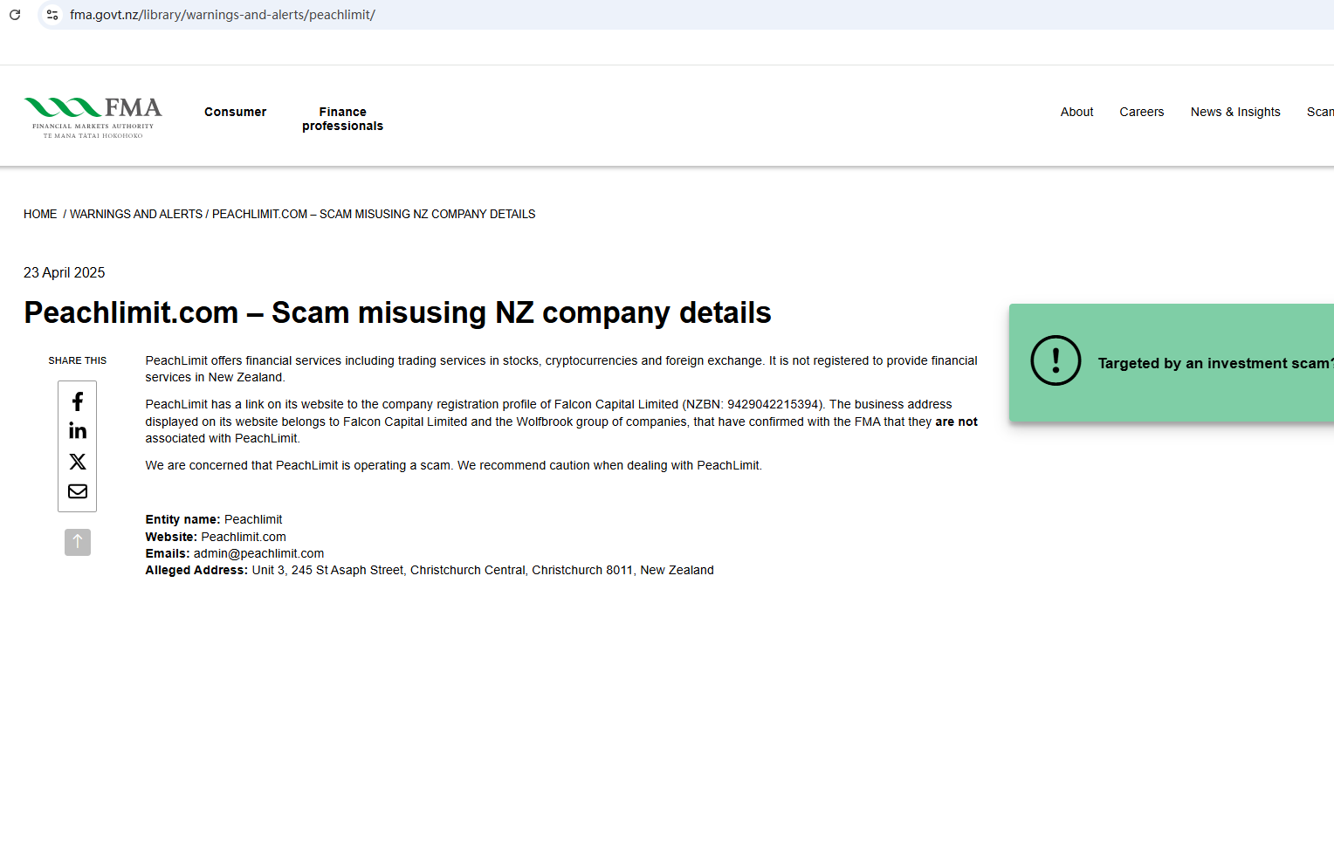1334x850 pixels.
Task: Click the HOME breadcrumb link
Action: point(40,214)
